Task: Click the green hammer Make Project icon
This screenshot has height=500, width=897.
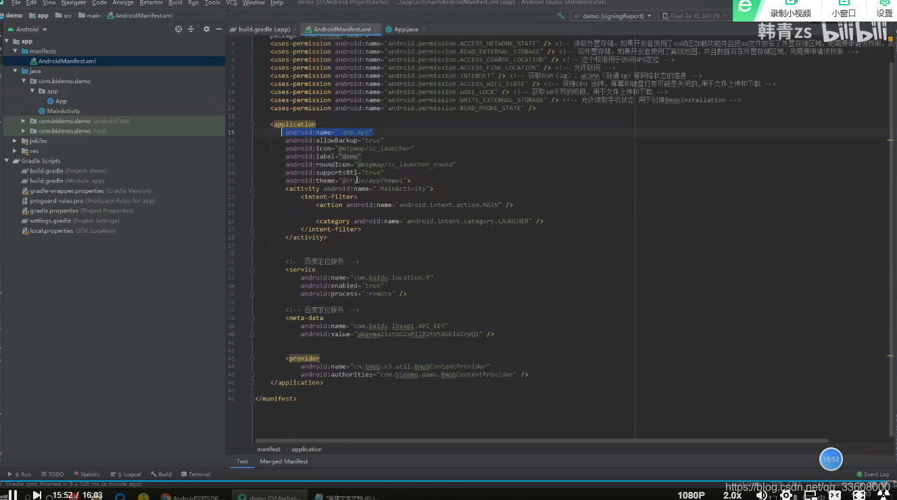Action: (x=561, y=15)
